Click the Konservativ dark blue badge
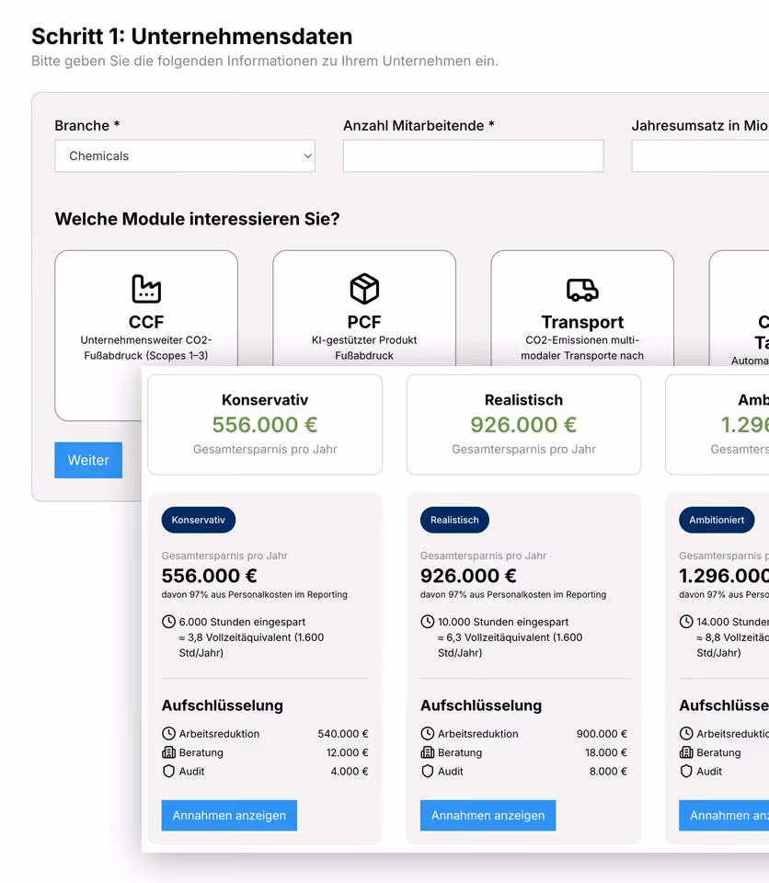769x883 pixels. tap(199, 520)
